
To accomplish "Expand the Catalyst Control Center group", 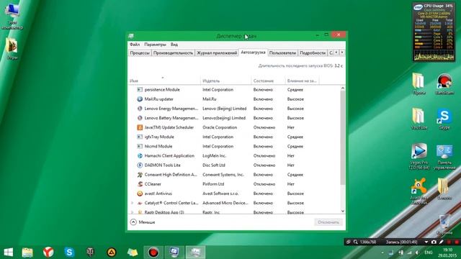I will (132, 203).
